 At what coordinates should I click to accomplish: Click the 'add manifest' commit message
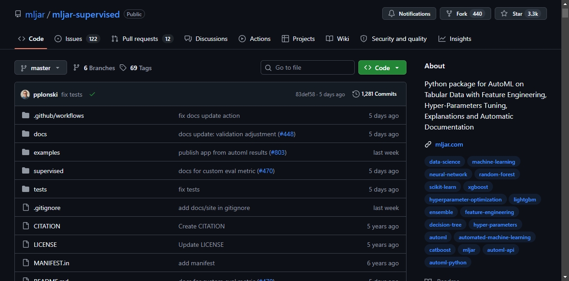pos(196,263)
